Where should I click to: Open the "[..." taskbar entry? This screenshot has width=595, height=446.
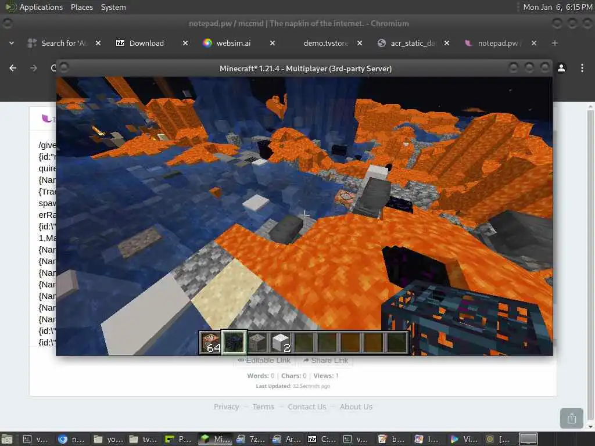[500, 439]
